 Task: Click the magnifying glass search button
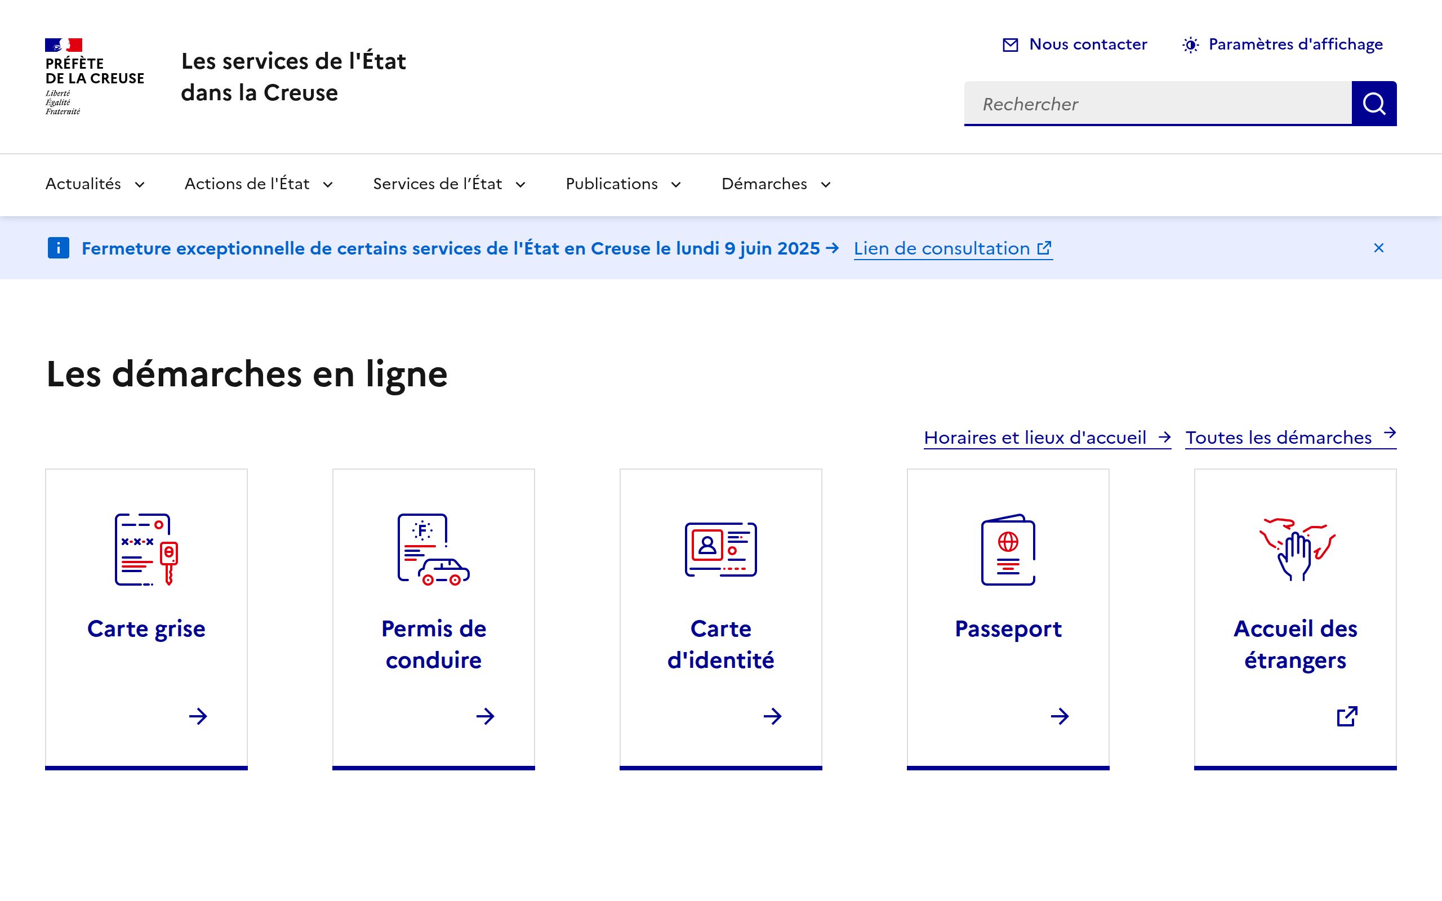click(1373, 104)
